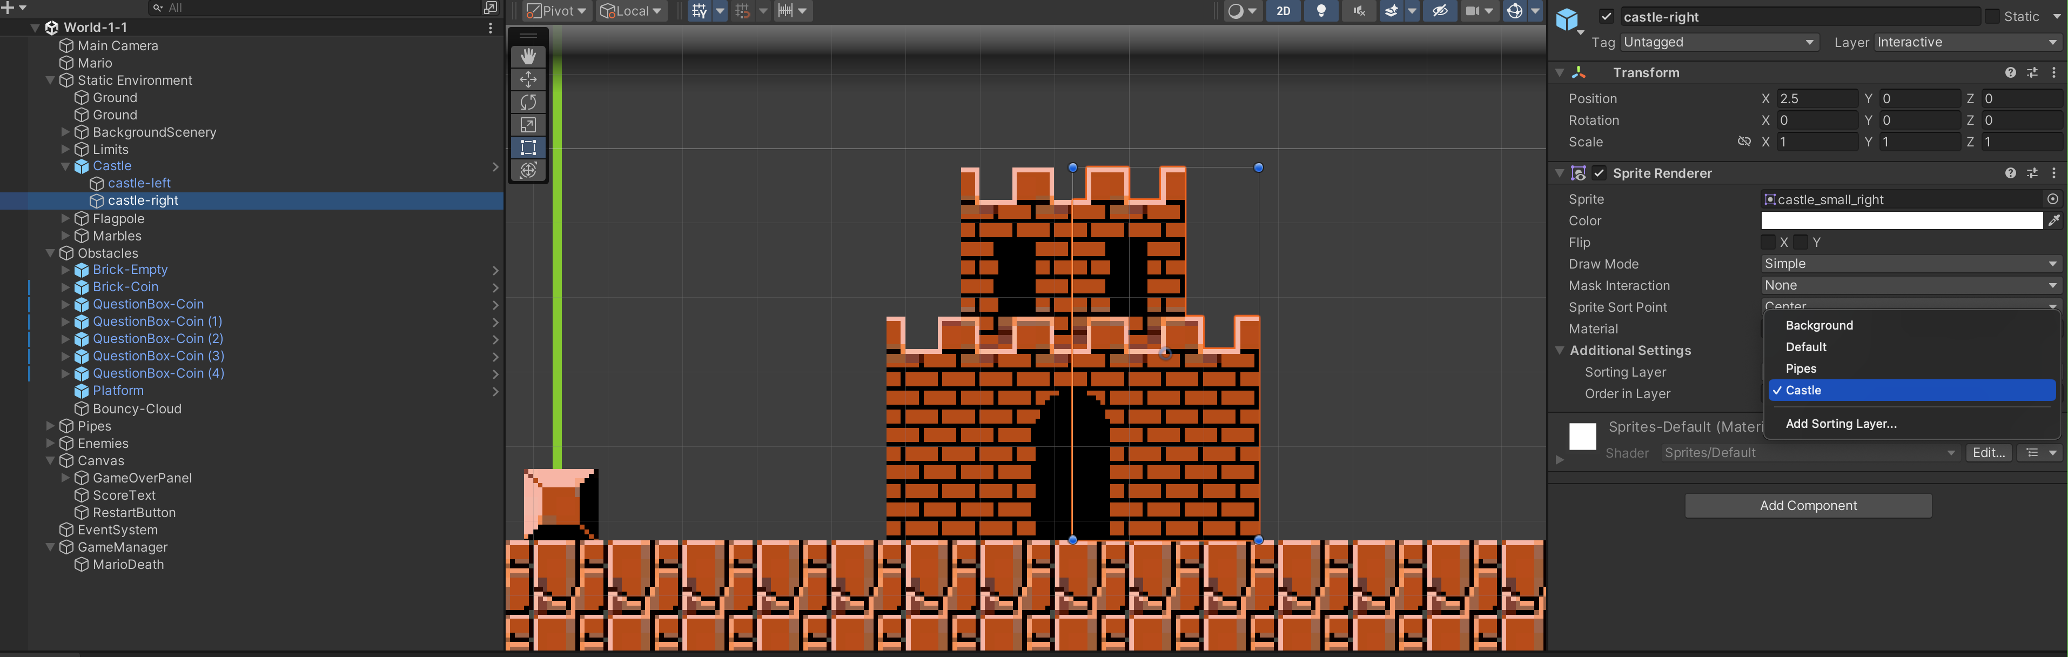Select Add Sorting Layer option

1911,423
